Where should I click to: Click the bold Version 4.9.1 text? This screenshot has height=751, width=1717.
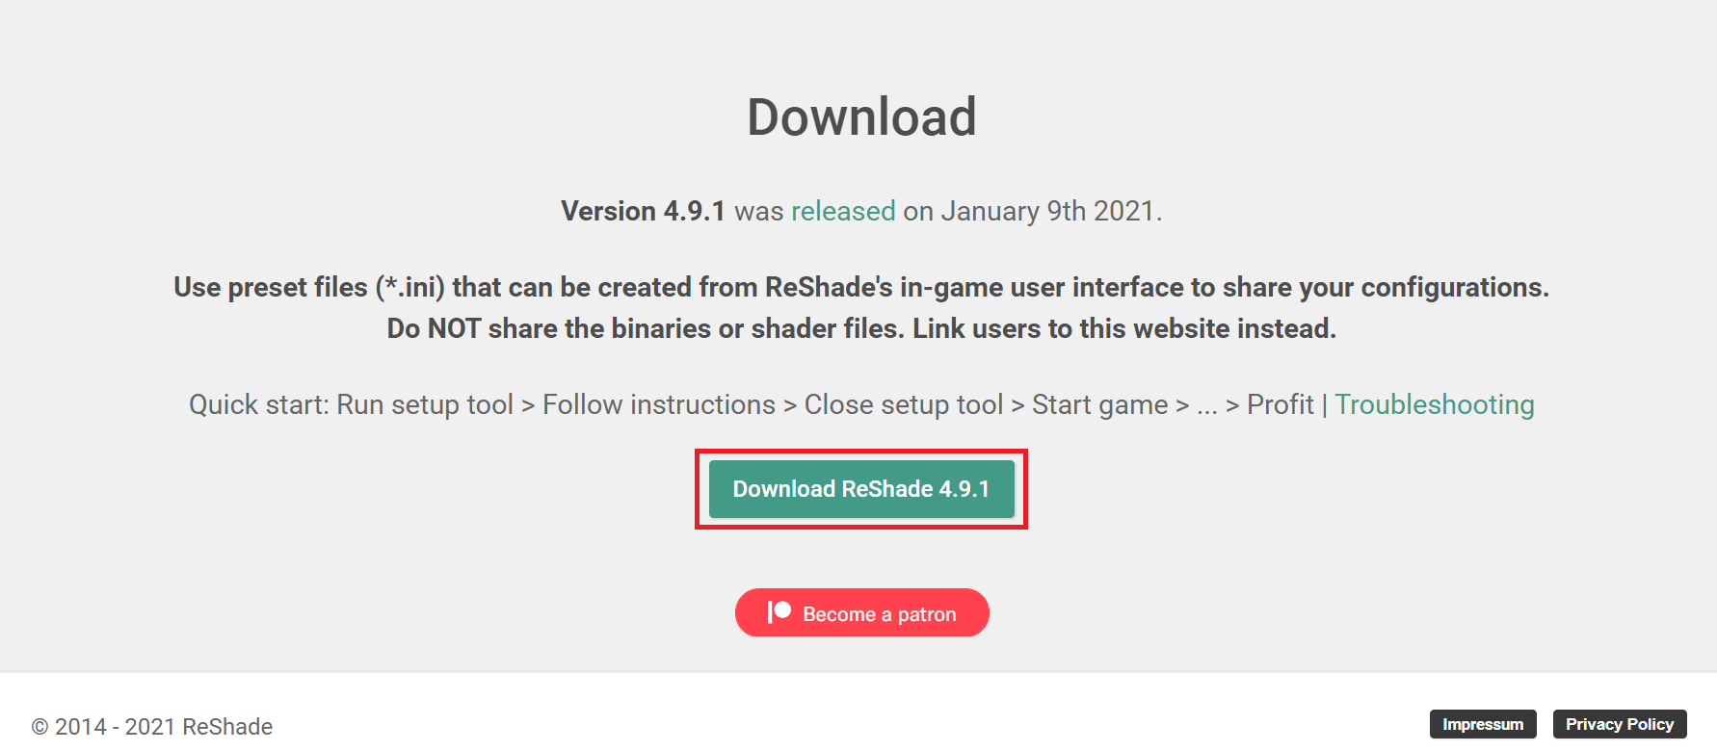[643, 211]
